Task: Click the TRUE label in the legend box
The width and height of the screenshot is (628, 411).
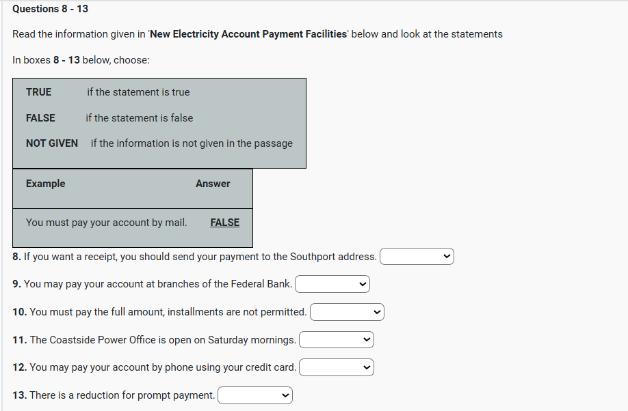Action: pyautogui.click(x=38, y=92)
